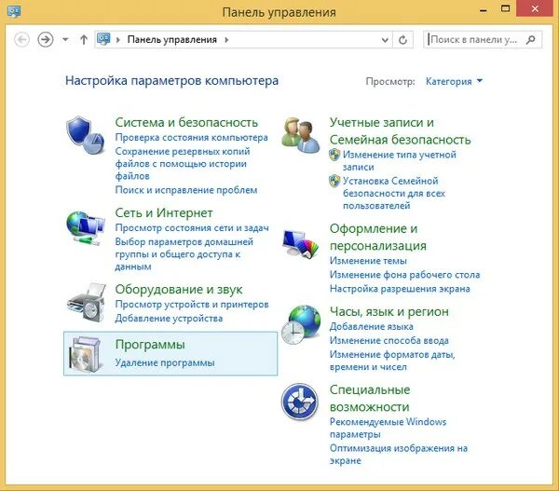The width and height of the screenshot is (559, 491).
Task: Open recent locations dropdown arrow
Action: coord(65,39)
